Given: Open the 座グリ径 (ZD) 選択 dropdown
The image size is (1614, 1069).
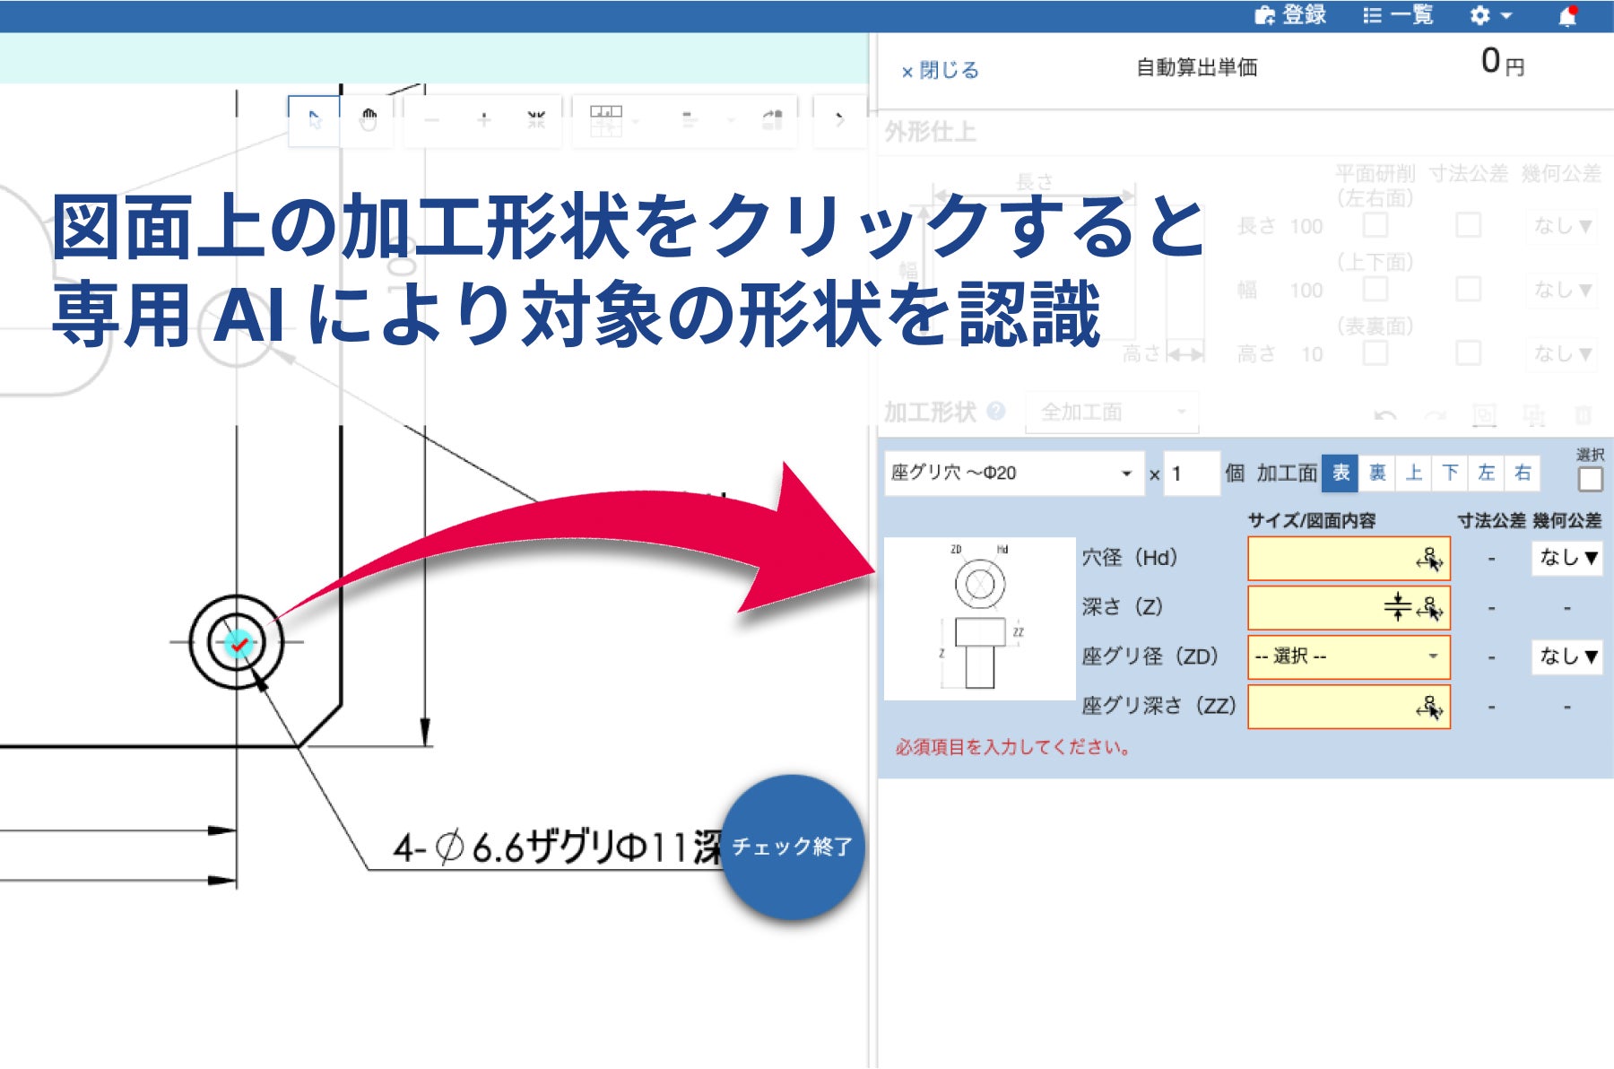Looking at the screenshot, I should [1348, 656].
